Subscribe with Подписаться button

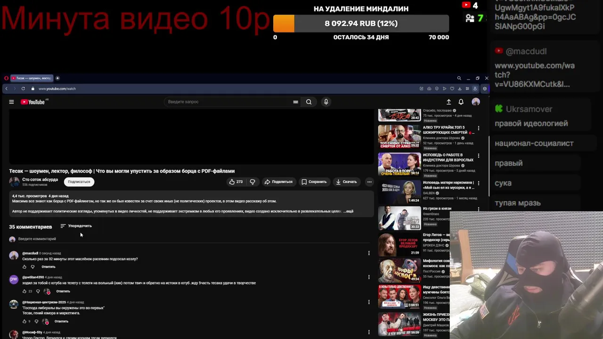[79, 182]
